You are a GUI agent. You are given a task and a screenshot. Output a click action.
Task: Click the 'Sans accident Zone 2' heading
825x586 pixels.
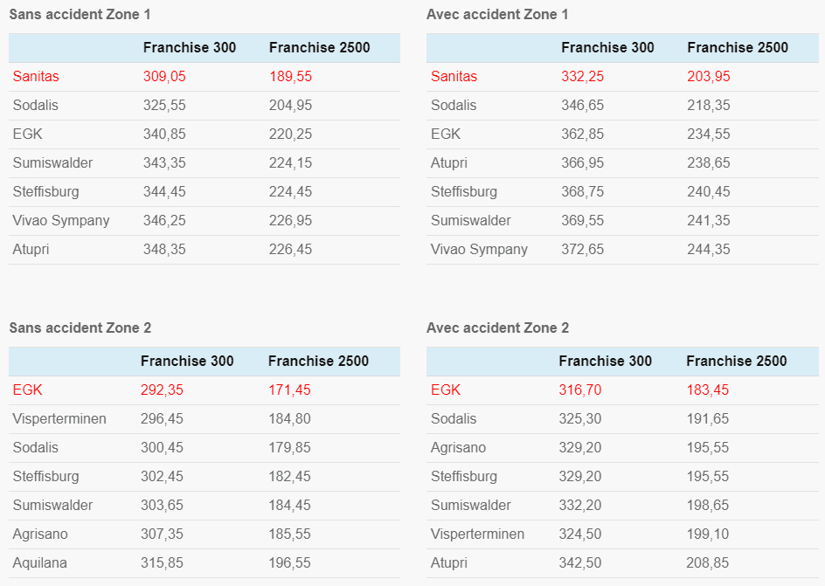(x=80, y=328)
